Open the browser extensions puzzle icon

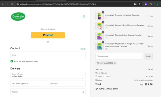pyautogui.click(x=150, y=4)
